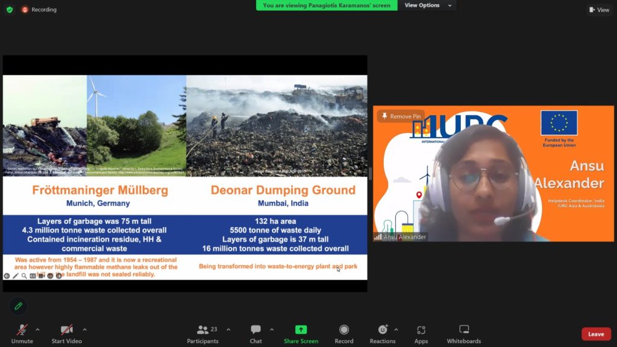Image resolution: width=617 pixels, height=347 pixels.
Task: Click the divider handle between slide and video
Action: coord(370,173)
